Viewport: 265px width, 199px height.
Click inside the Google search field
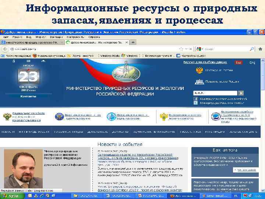click(226, 49)
